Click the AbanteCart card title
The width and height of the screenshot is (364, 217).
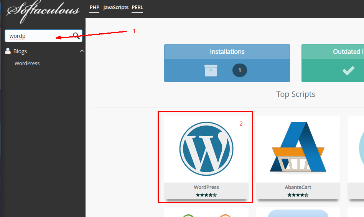[x=298, y=187]
